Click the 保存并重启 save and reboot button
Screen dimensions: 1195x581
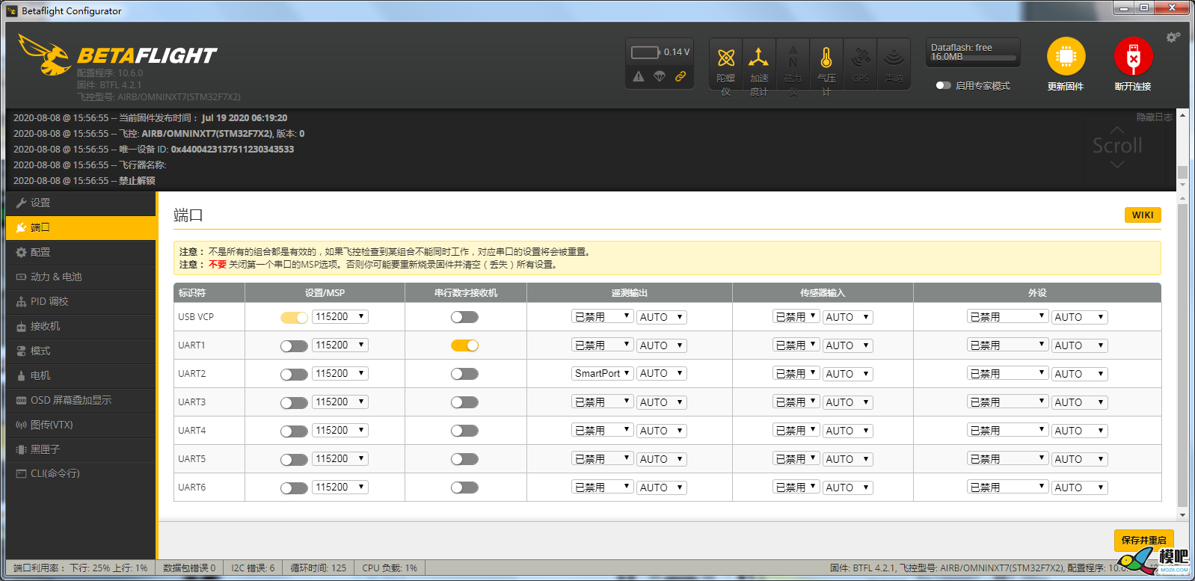coord(1143,540)
